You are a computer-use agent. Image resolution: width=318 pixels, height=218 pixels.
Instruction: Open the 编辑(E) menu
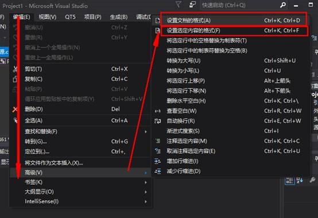point(21,17)
